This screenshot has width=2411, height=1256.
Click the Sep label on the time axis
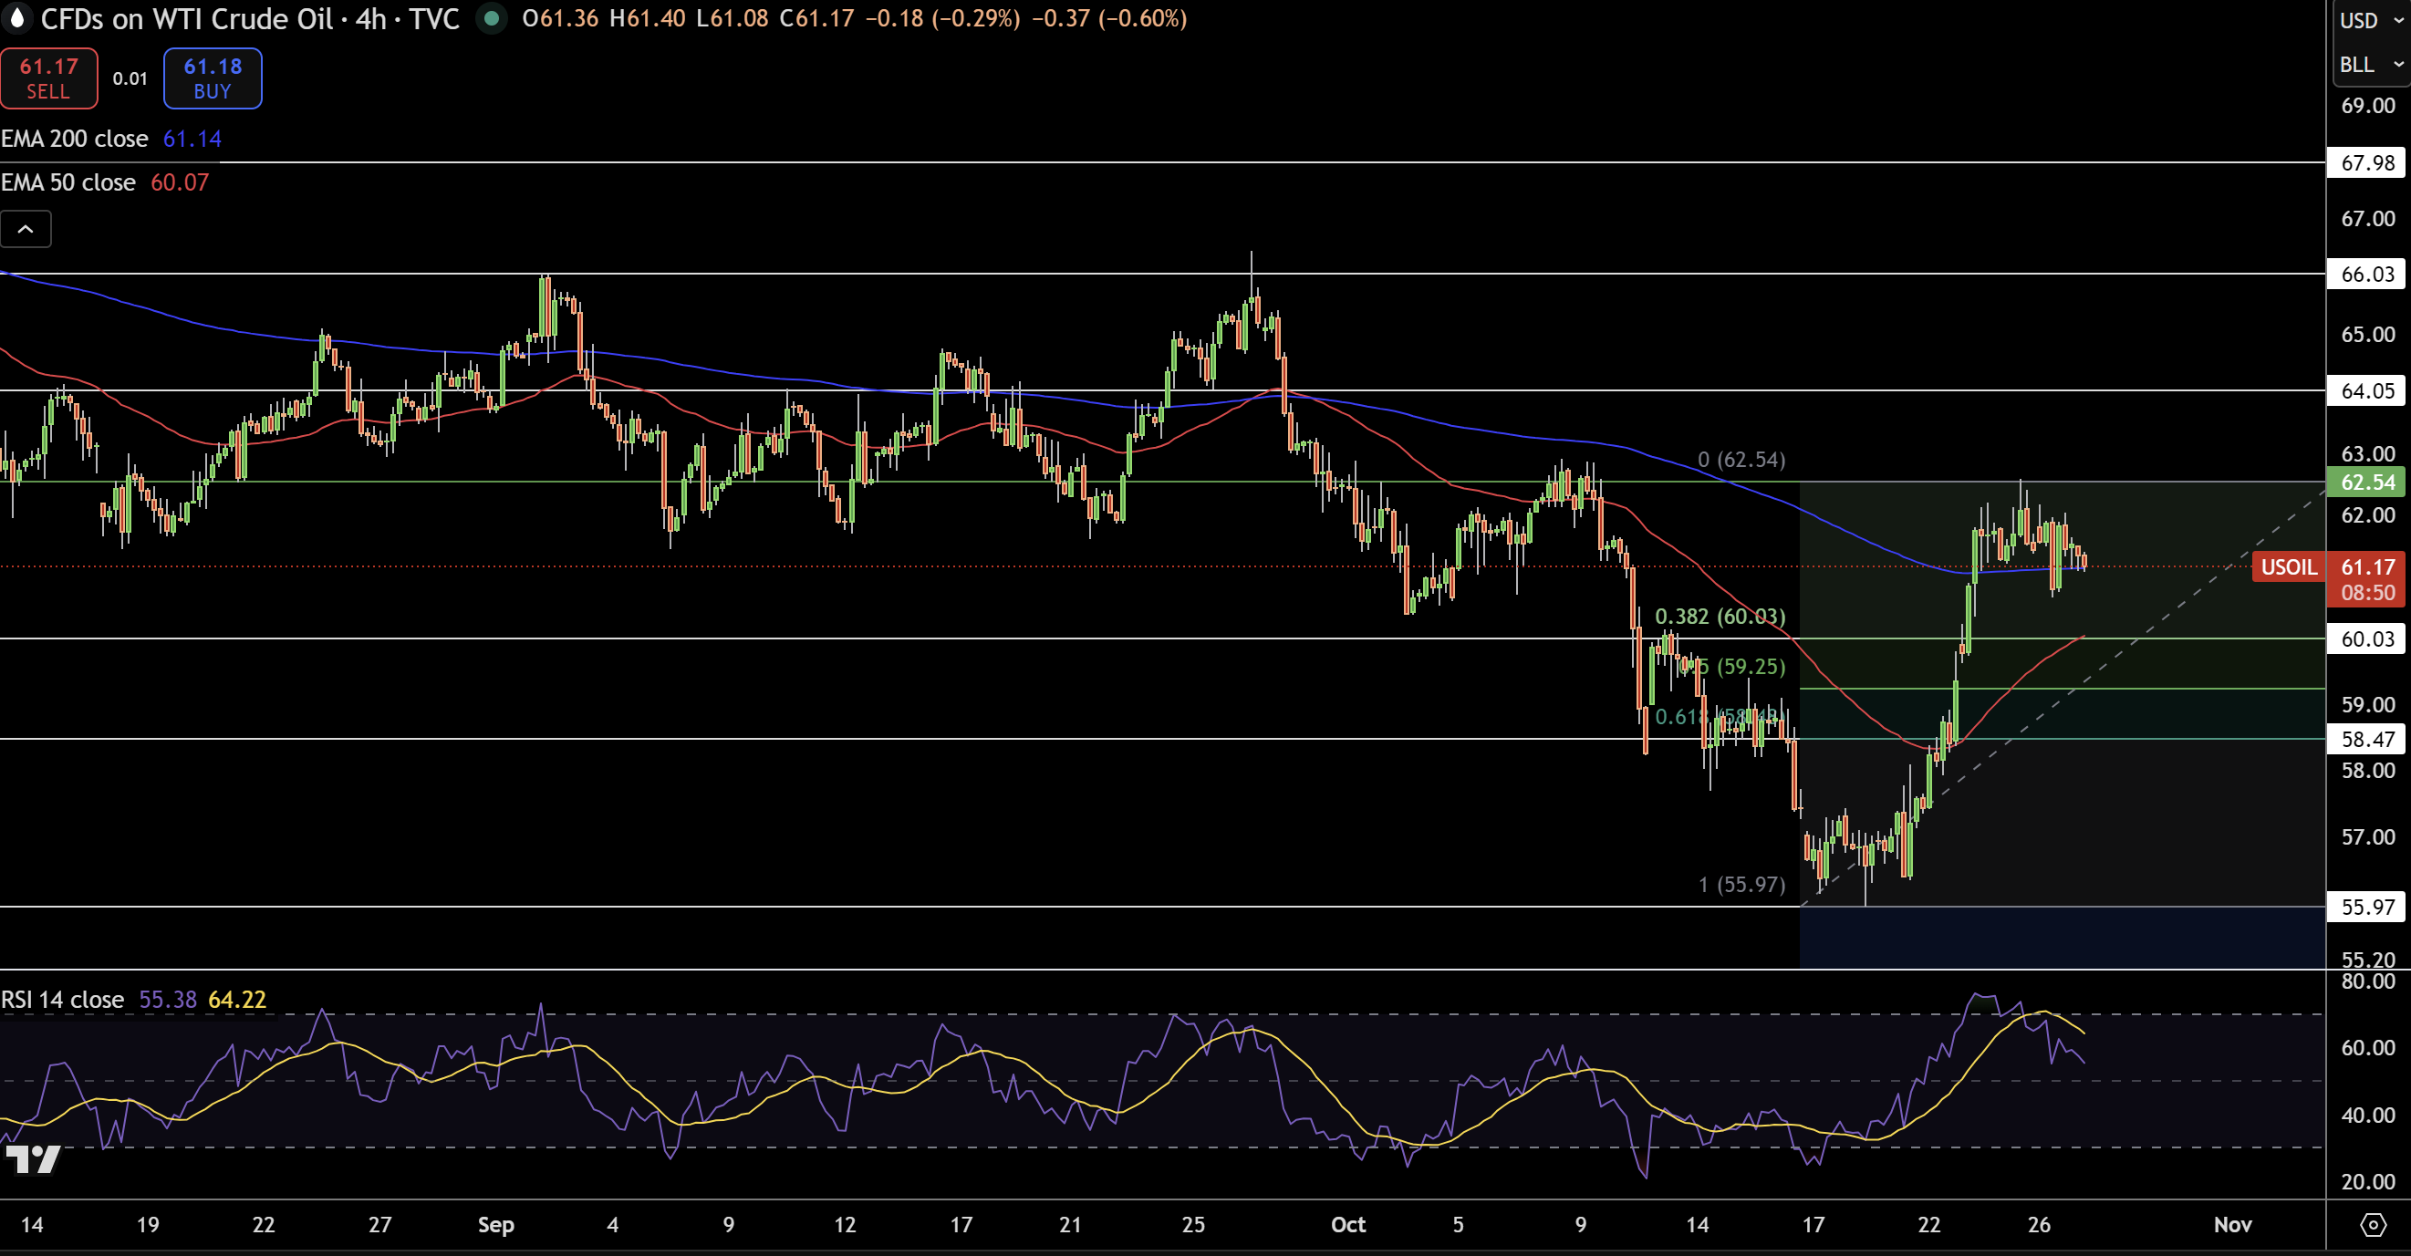click(496, 1224)
